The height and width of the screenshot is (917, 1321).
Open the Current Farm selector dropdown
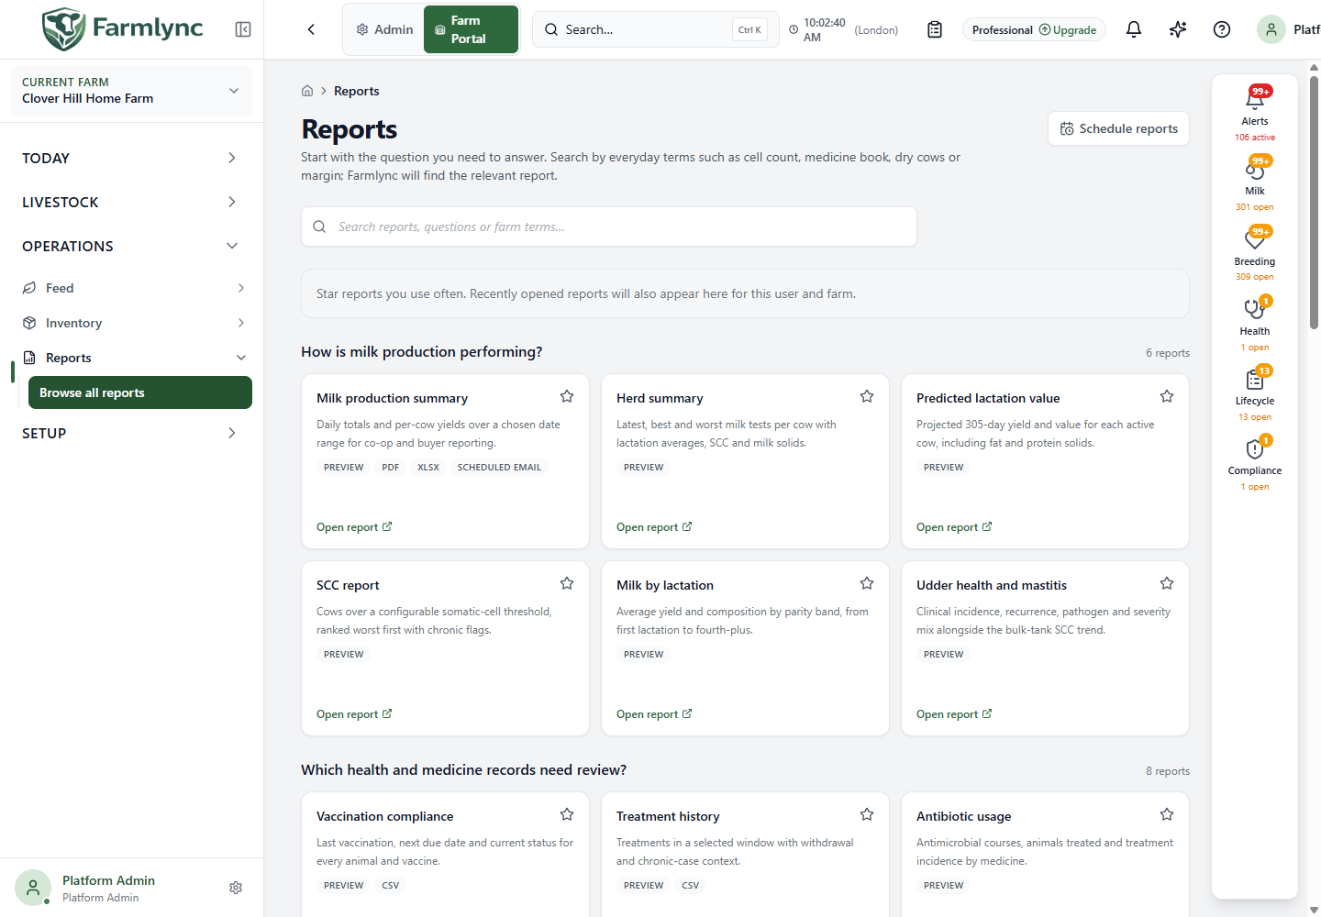point(131,91)
